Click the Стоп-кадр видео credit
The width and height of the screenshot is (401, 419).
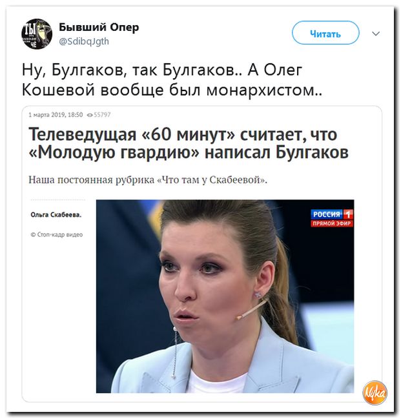(x=57, y=234)
